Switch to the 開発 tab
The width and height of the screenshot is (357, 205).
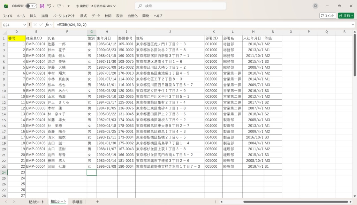pos(145,16)
